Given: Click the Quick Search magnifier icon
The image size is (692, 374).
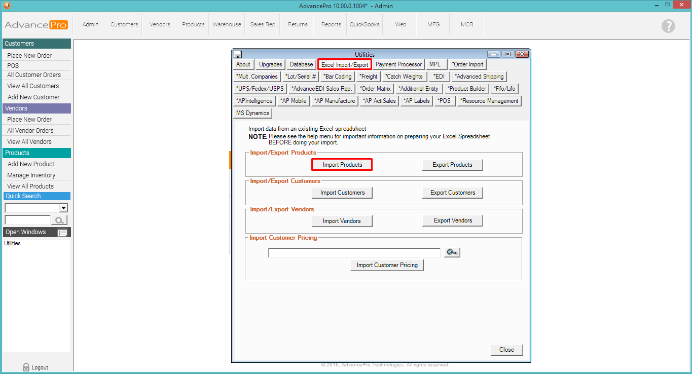Looking at the screenshot, I should coord(59,220).
